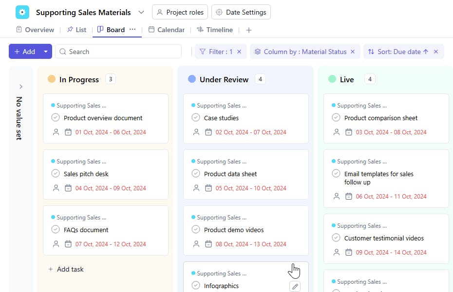Click the orange In Progress status color dot
453x292 pixels.
click(x=52, y=79)
